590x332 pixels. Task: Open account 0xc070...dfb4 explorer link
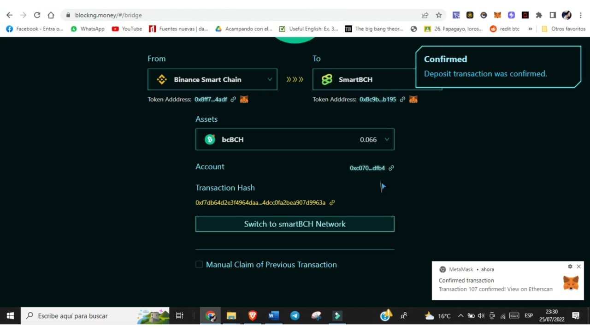click(391, 168)
